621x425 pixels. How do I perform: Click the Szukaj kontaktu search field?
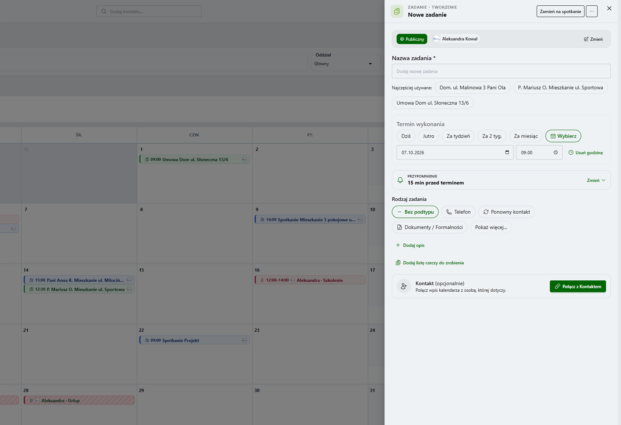[149, 11]
